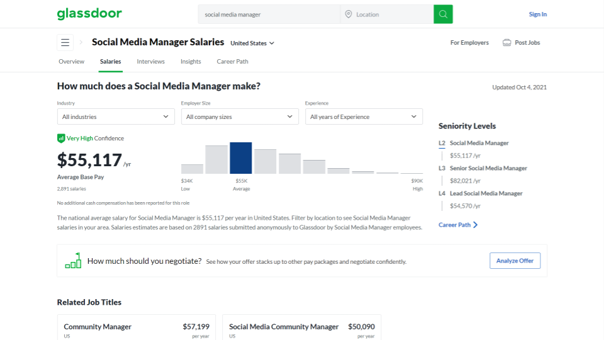
Task: Select the Salaries tab
Action: pyautogui.click(x=111, y=61)
